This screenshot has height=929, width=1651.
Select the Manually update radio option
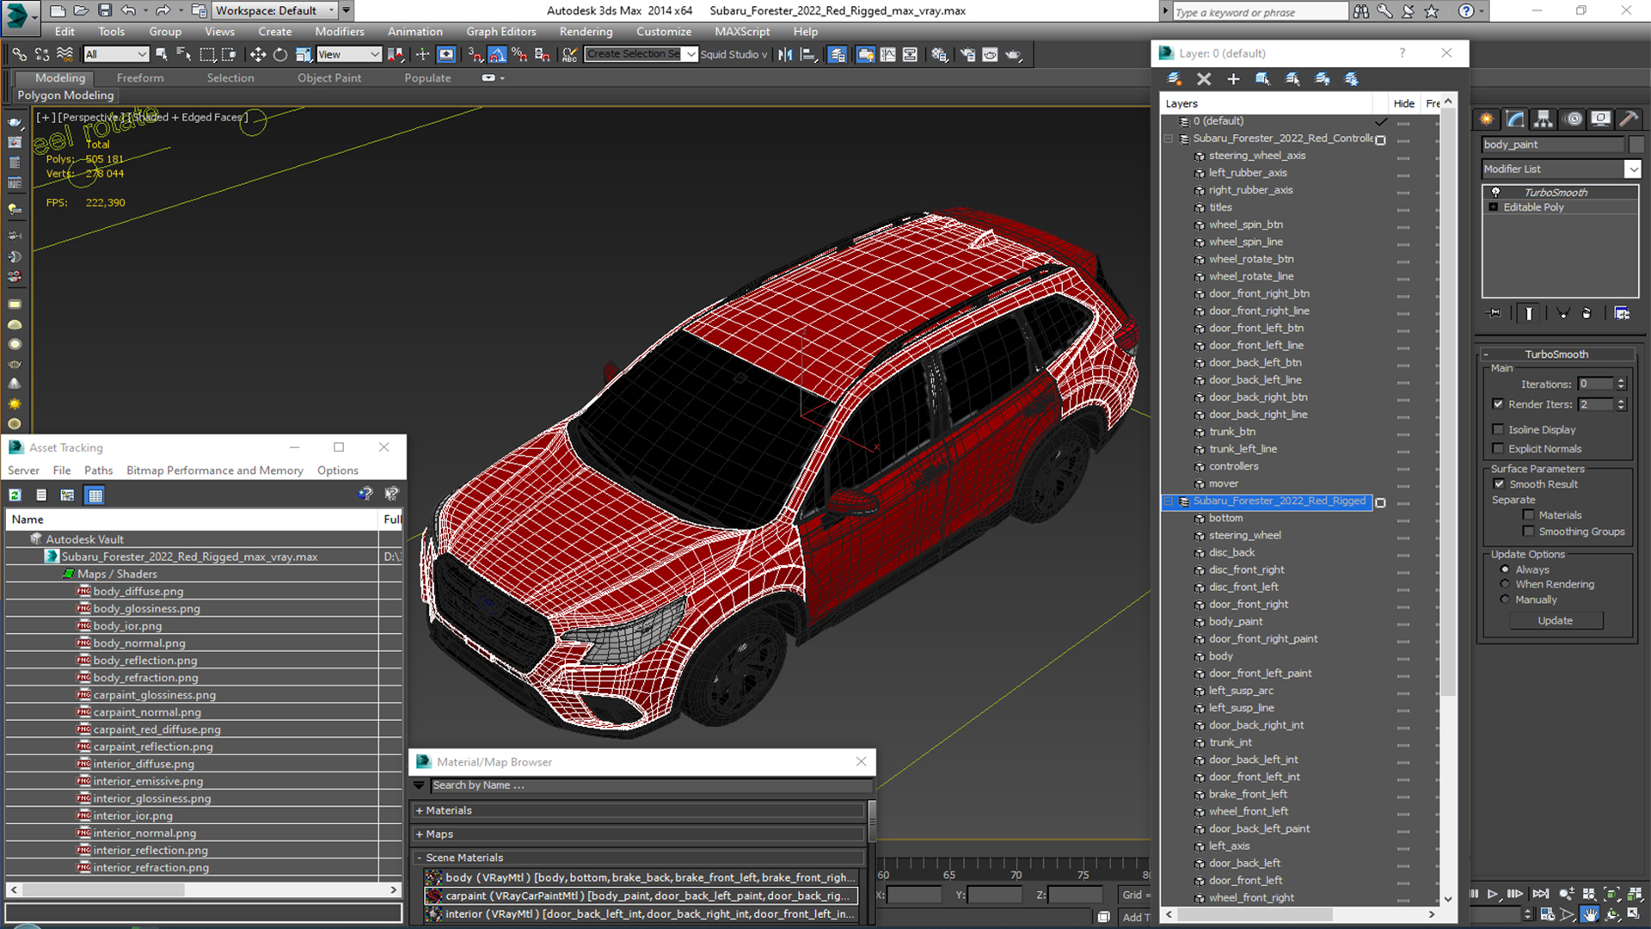(x=1505, y=600)
